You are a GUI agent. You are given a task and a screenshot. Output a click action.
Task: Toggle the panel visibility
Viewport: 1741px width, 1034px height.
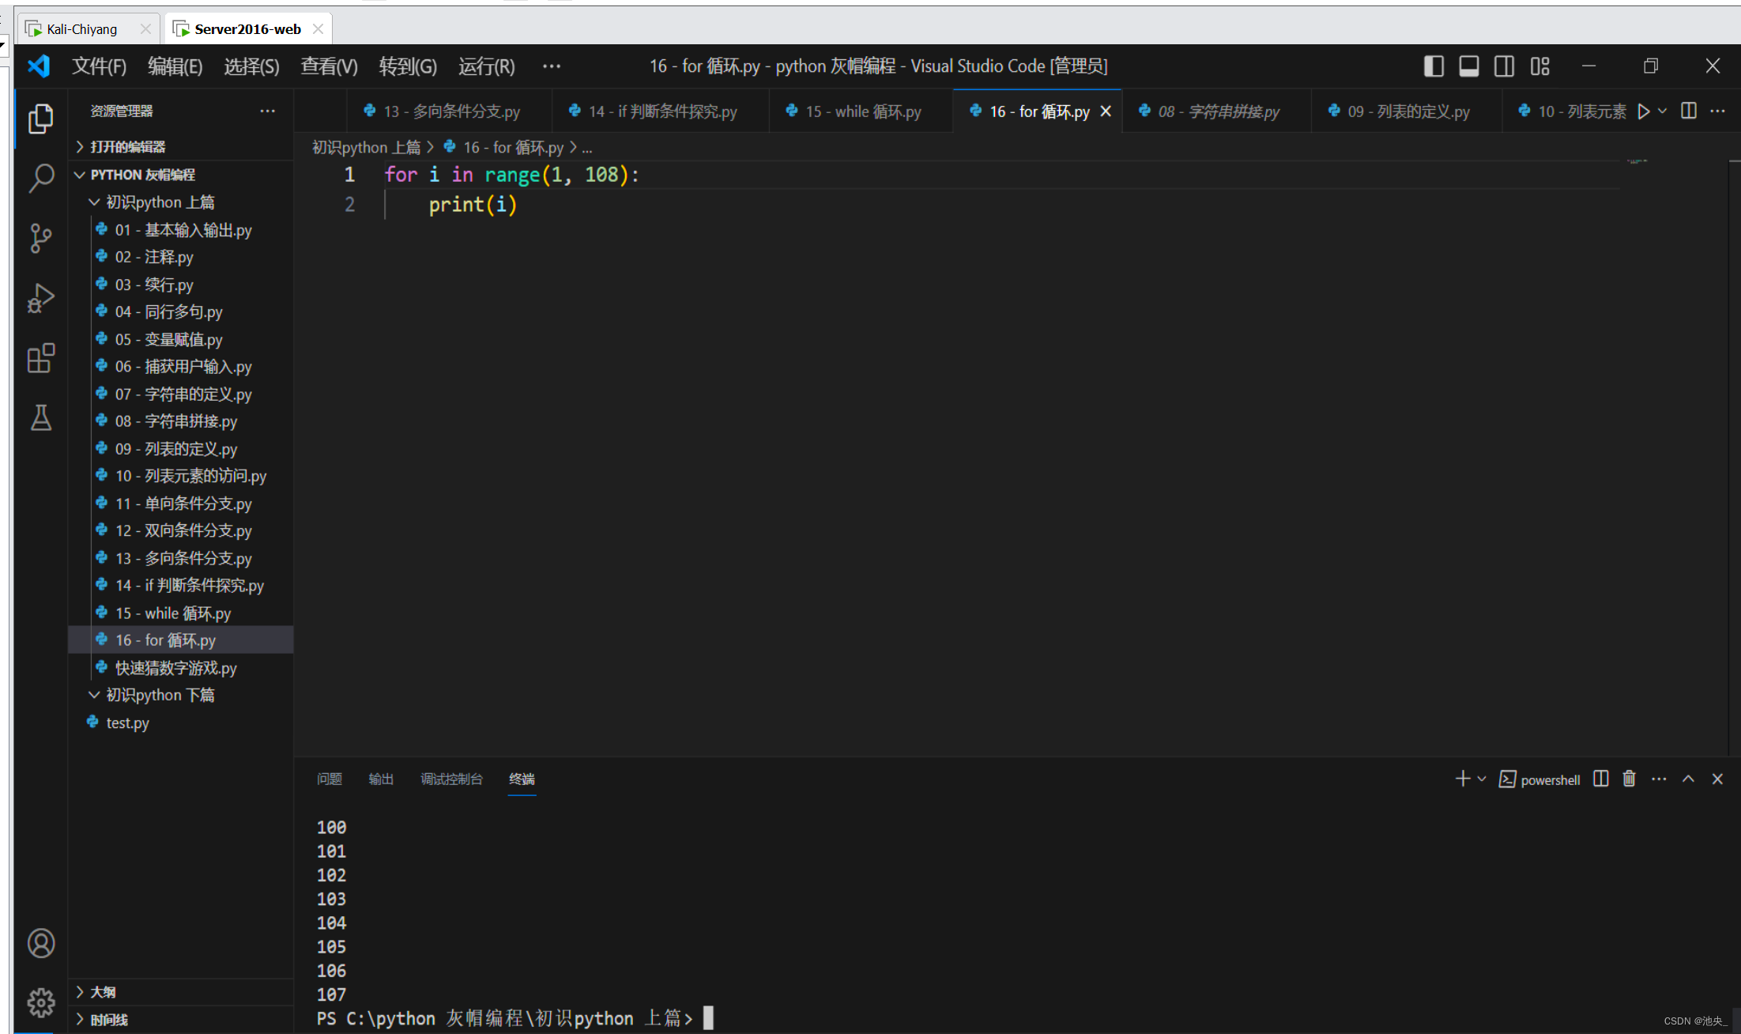(x=1468, y=66)
